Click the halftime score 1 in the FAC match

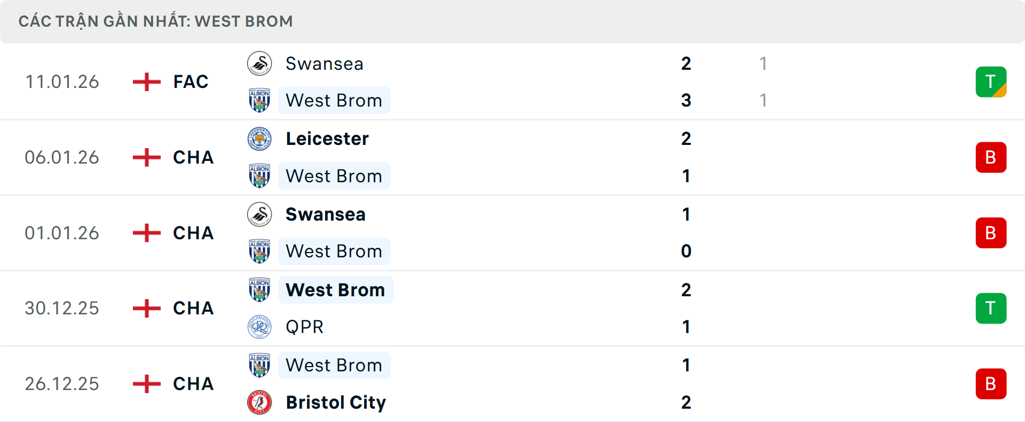pos(763,63)
